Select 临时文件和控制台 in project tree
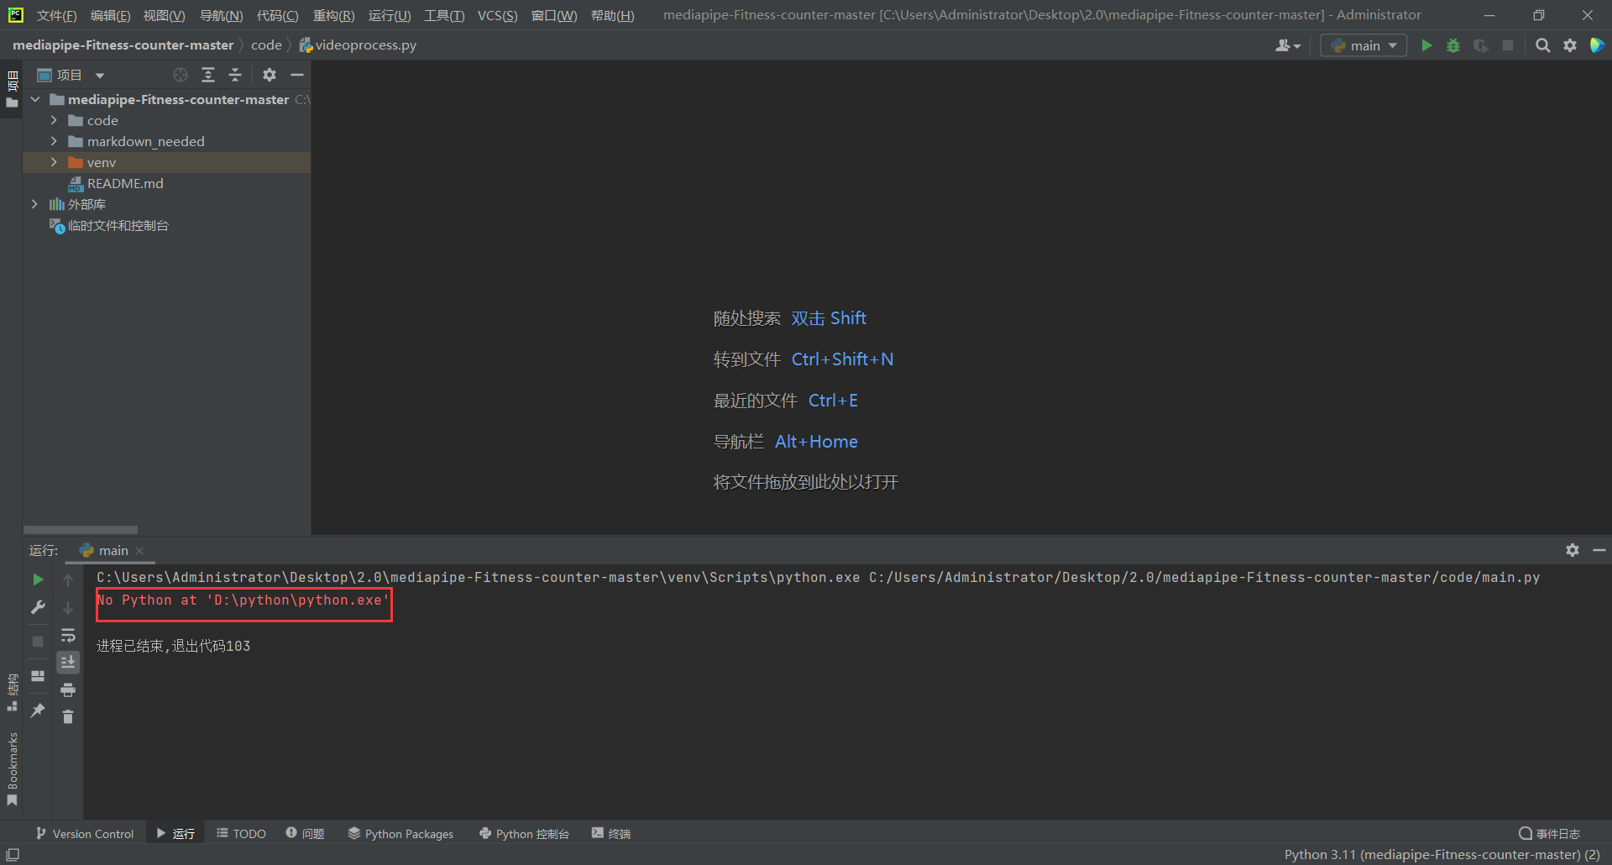Image resolution: width=1612 pixels, height=865 pixels. (118, 225)
